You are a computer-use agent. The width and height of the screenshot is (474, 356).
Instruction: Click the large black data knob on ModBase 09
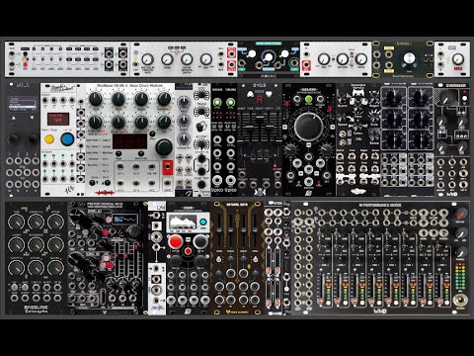click(x=164, y=147)
